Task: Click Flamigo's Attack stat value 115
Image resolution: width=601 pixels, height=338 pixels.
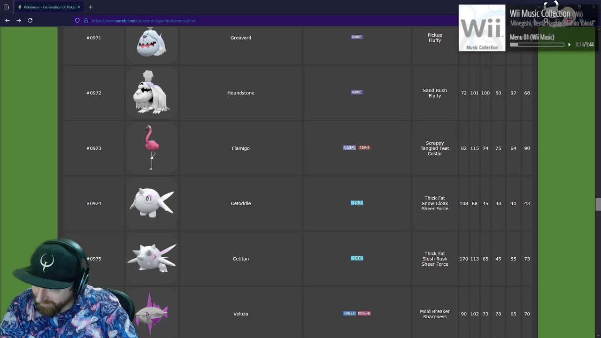Action: [x=475, y=148]
